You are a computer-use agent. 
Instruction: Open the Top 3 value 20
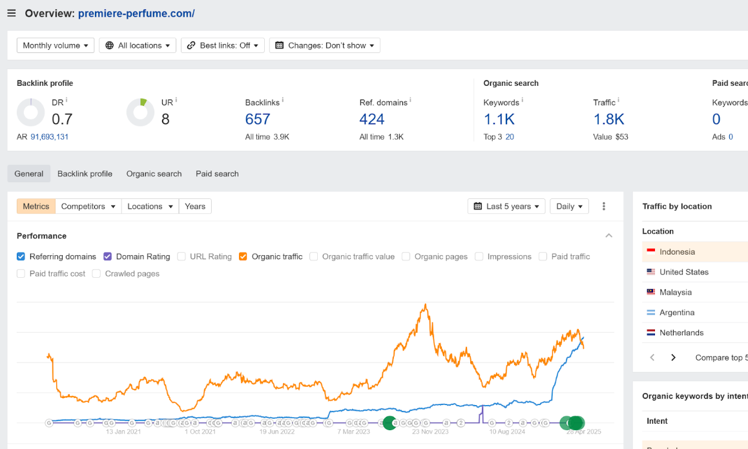pos(510,137)
